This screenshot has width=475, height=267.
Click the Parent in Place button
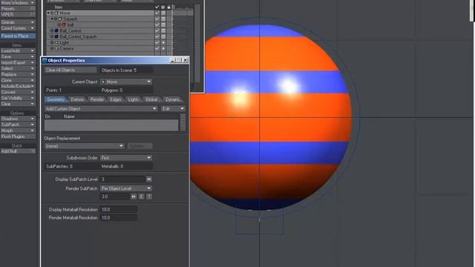[x=18, y=36]
